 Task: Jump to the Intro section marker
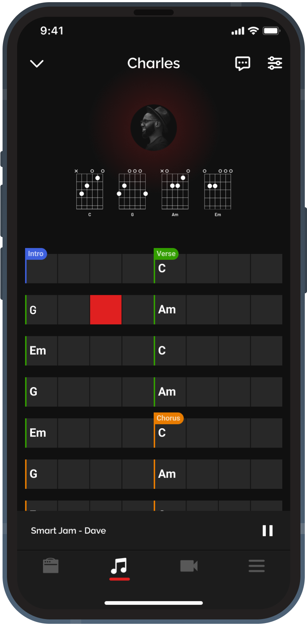(36, 254)
